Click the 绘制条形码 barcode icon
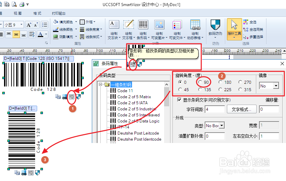Image resolution: width=286 pixels, height=181 pixels. pos(143,25)
